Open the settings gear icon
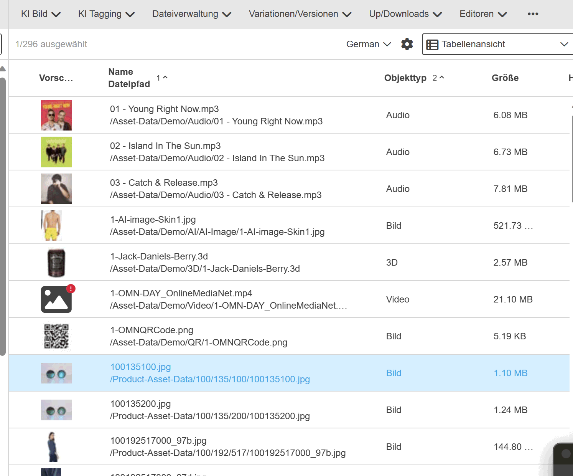573x476 pixels. [407, 44]
